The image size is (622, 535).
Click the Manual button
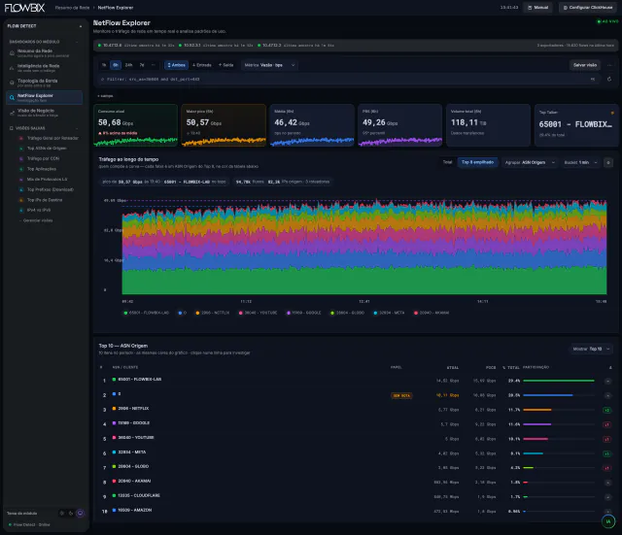(x=537, y=8)
